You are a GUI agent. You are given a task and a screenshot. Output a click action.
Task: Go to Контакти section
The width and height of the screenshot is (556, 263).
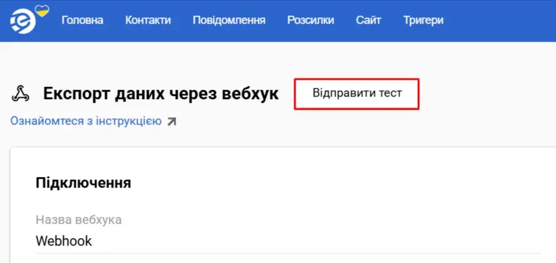pos(148,20)
